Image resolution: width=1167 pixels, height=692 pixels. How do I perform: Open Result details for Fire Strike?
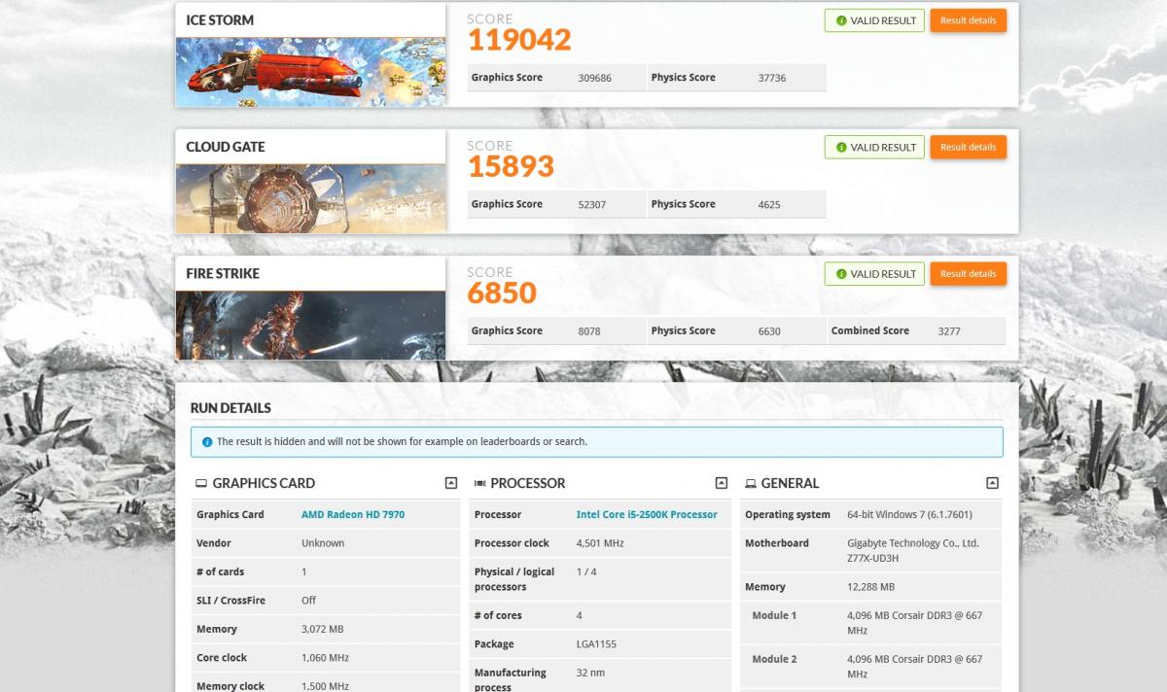(x=968, y=273)
